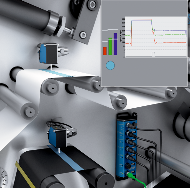
Task: Click the upper threshold line above the red bar
Action: [105, 31]
